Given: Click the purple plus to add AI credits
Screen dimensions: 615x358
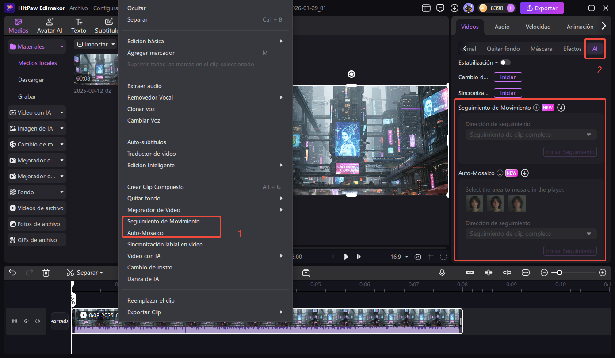Looking at the screenshot, I should [x=511, y=8].
